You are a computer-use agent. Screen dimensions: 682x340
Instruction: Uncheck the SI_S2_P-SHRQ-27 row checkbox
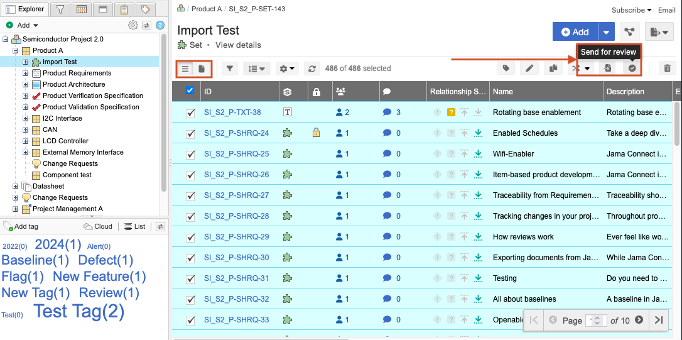190,196
